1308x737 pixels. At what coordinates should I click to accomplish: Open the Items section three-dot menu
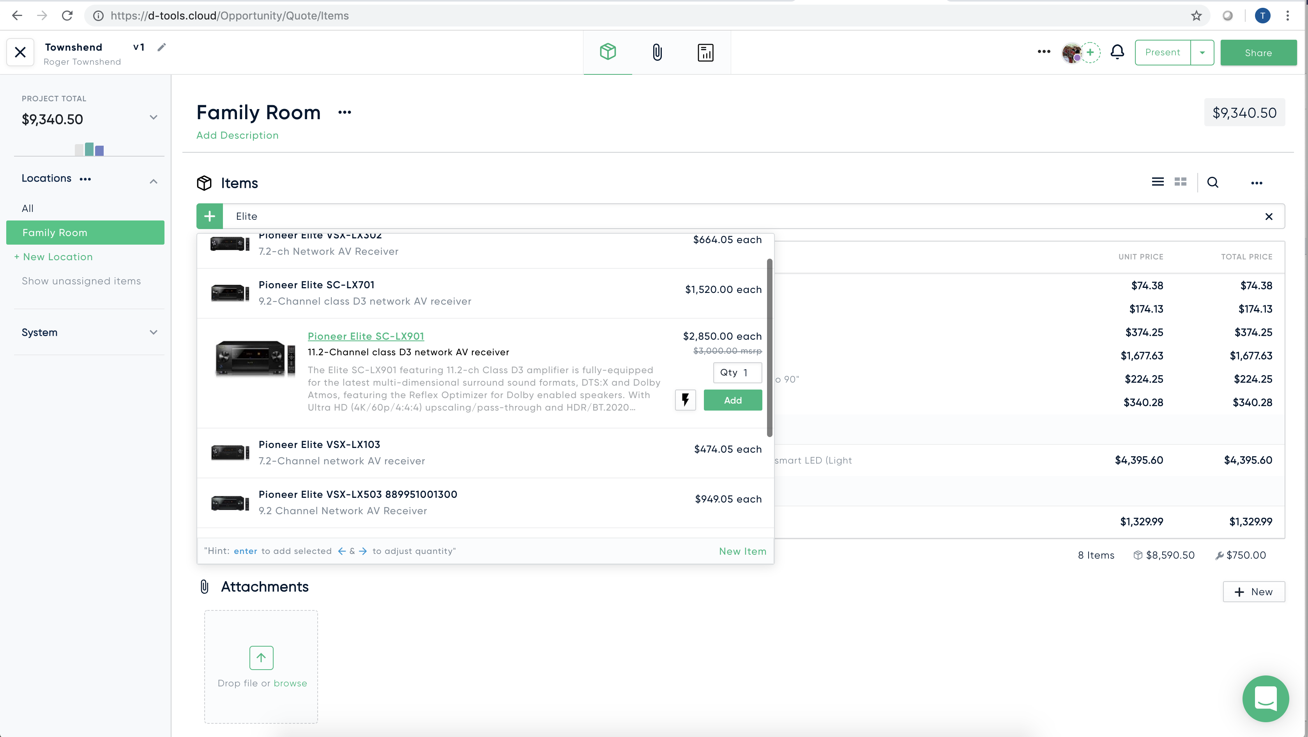(x=1257, y=183)
